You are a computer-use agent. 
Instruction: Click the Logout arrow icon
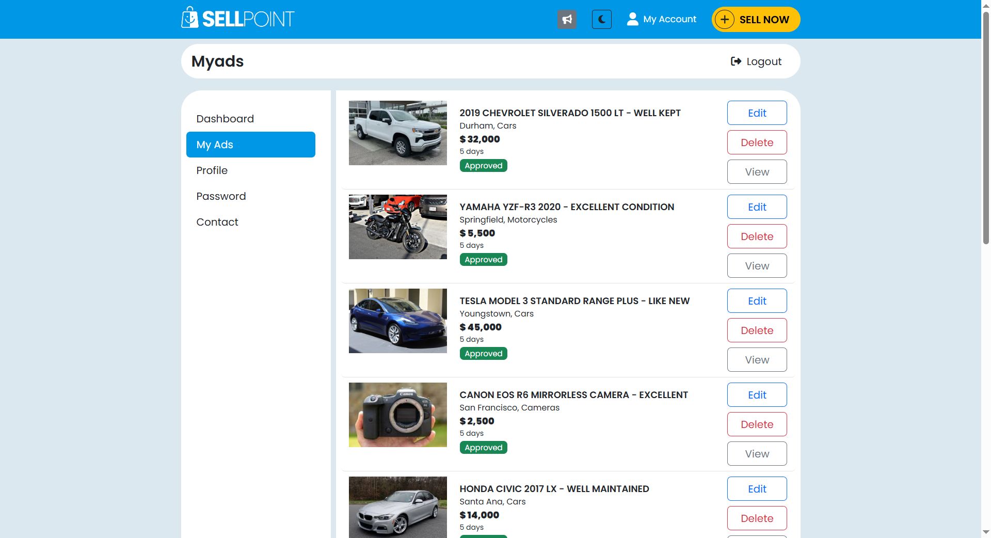[x=736, y=61]
